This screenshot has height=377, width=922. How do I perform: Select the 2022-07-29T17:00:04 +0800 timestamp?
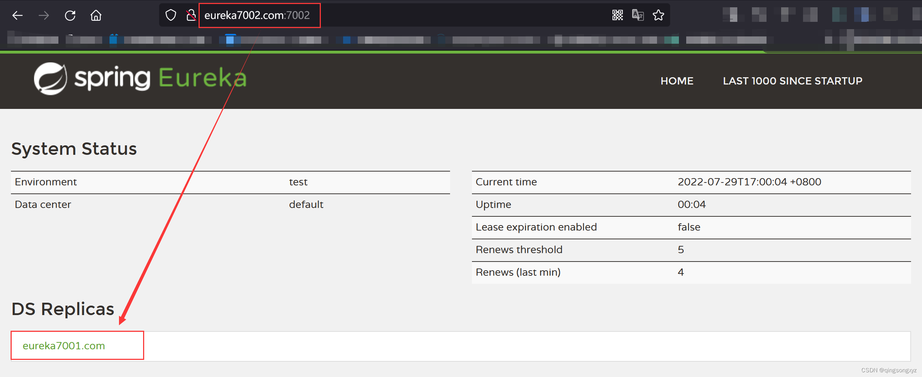(749, 182)
